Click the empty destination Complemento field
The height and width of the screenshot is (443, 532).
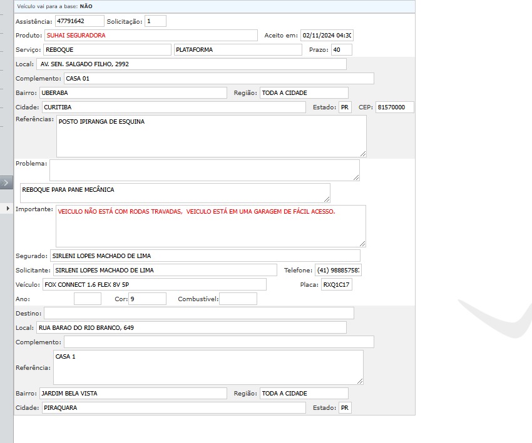[219, 342]
